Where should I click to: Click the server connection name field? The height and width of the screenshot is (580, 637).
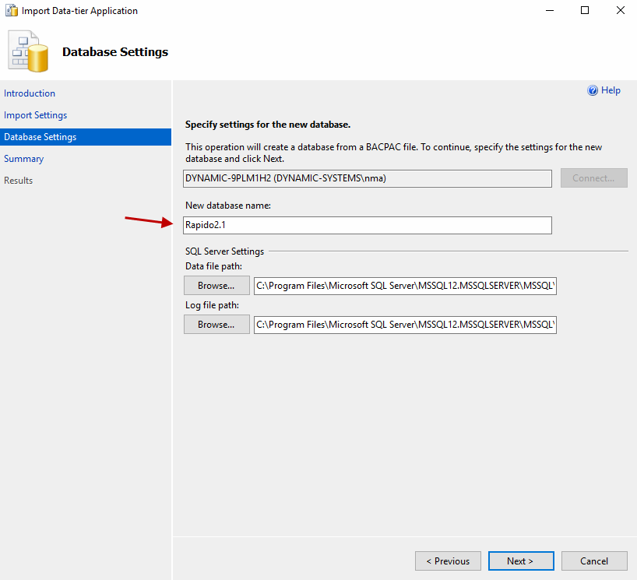[367, 178]
